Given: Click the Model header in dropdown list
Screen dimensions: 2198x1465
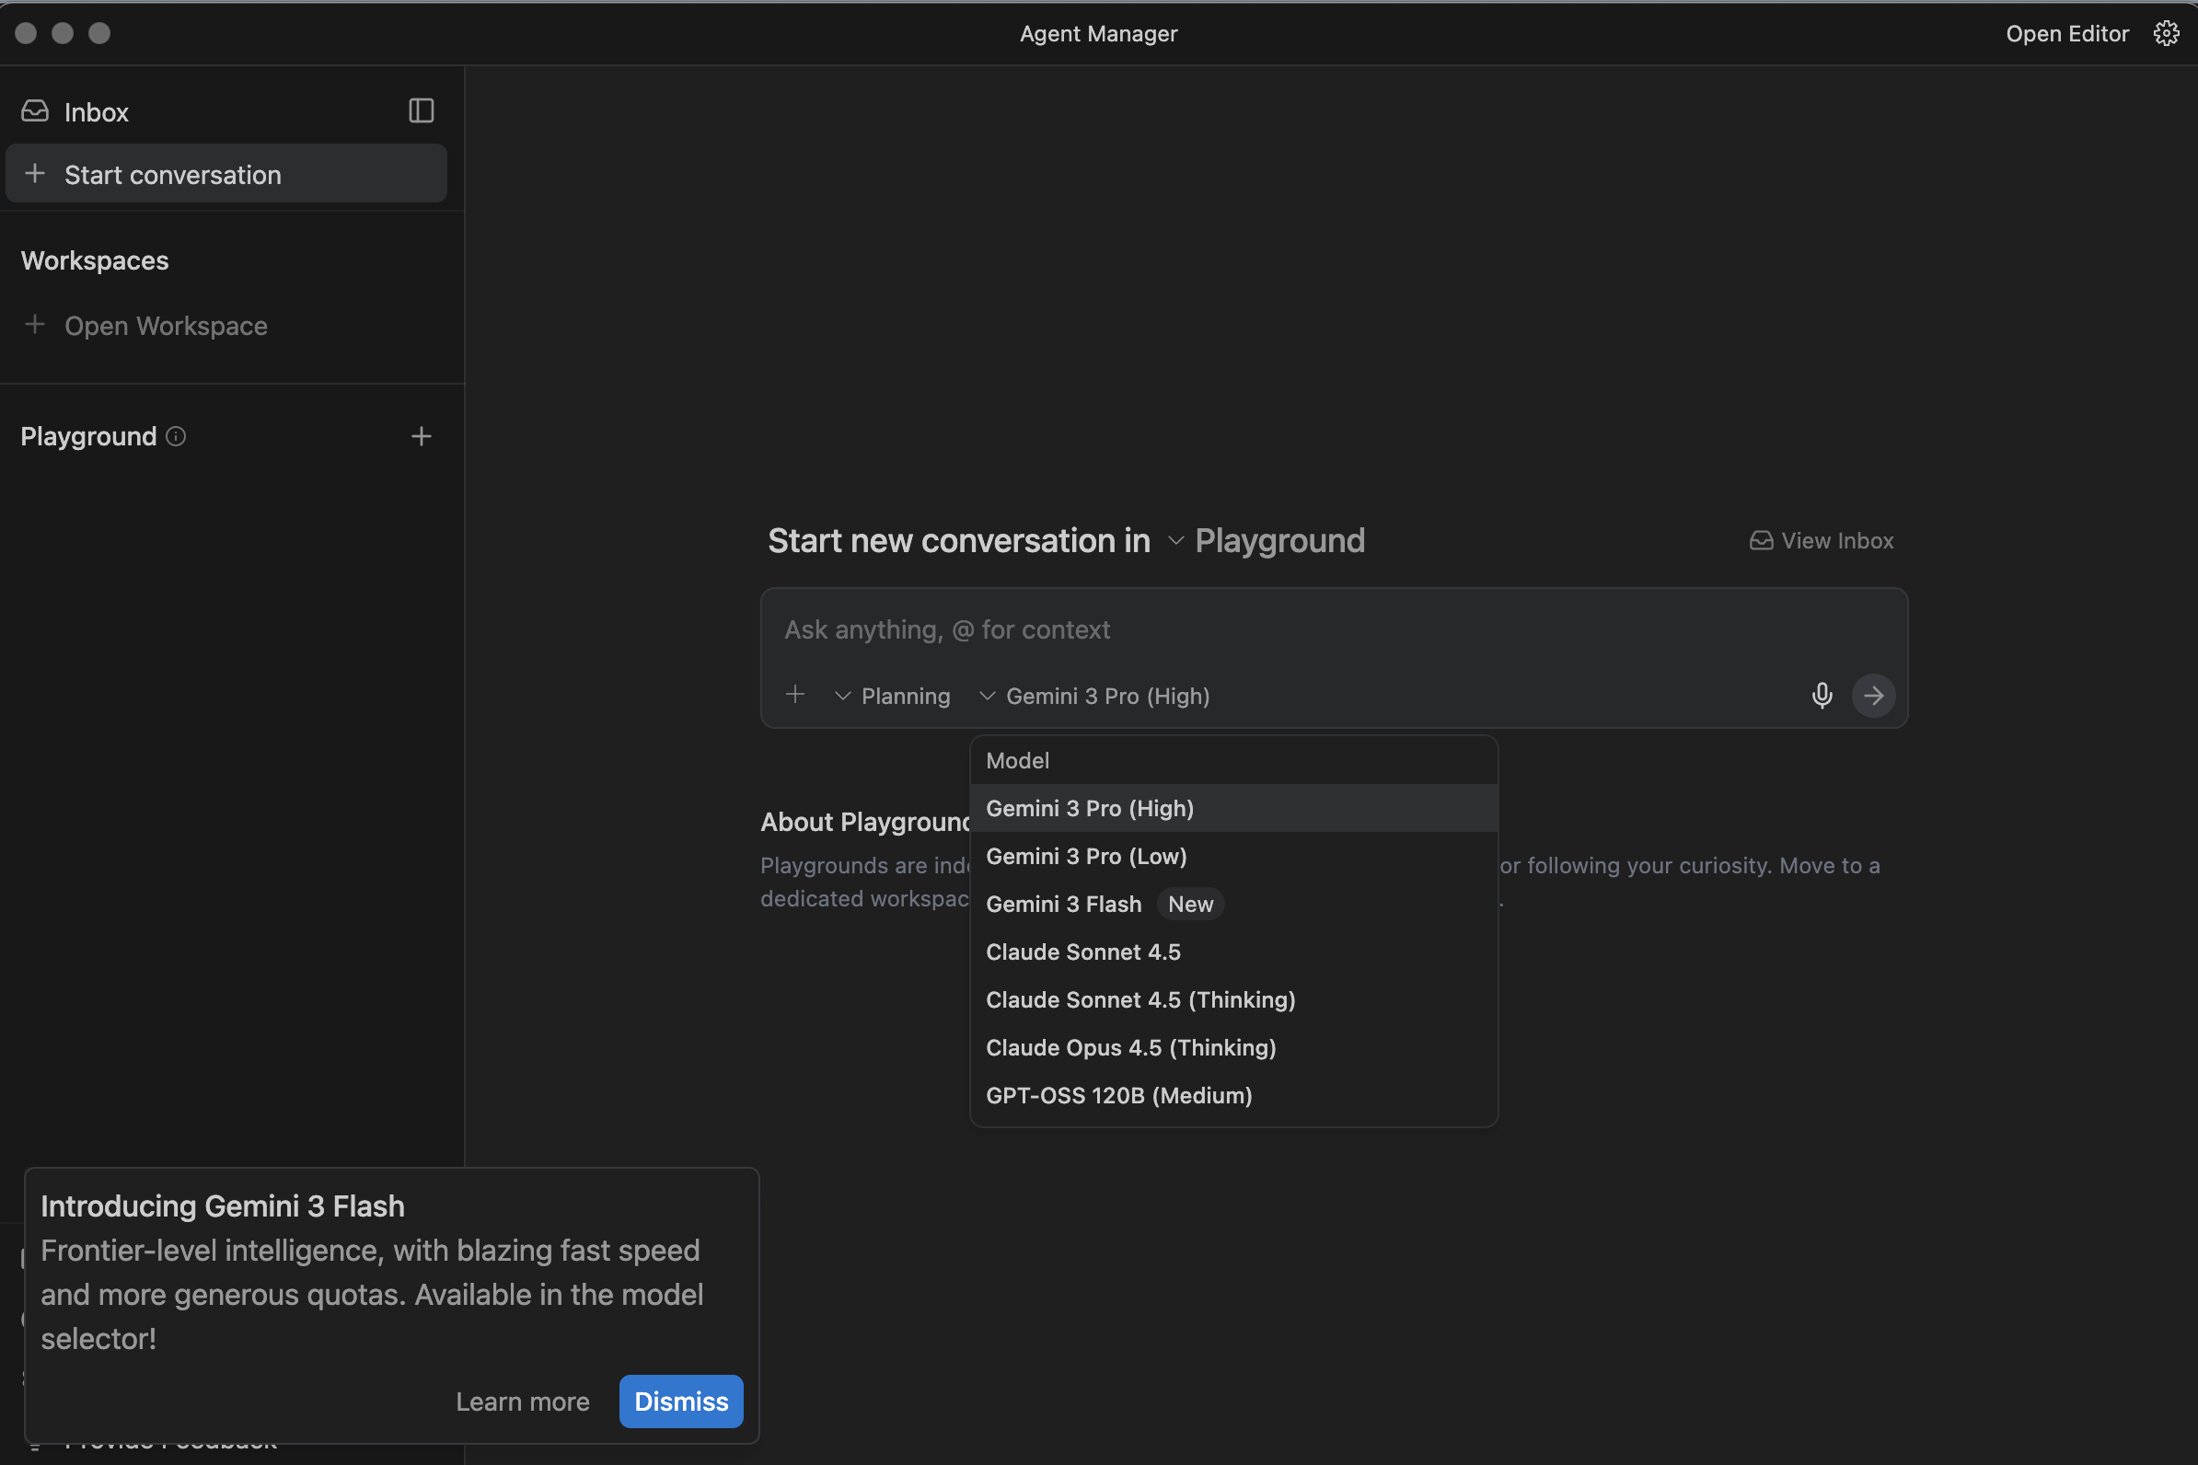Looking at the screenshot, I should pos(1017,760).
